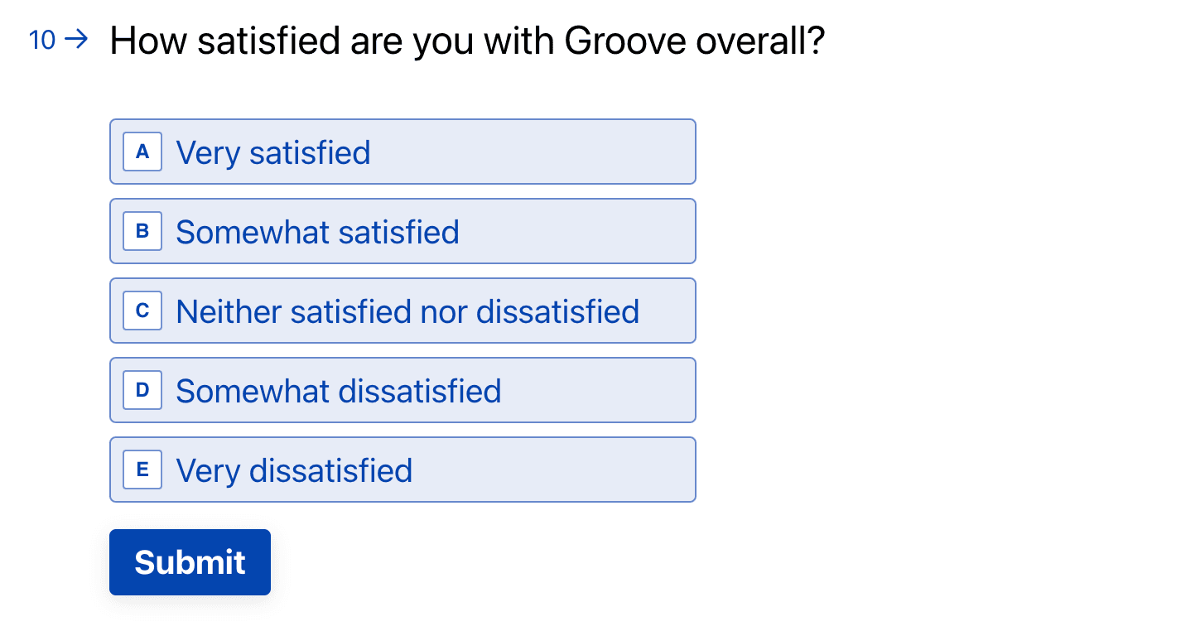Select the Very satisfied answer option
Screen dimensions: 1181x631
[403, 152]
